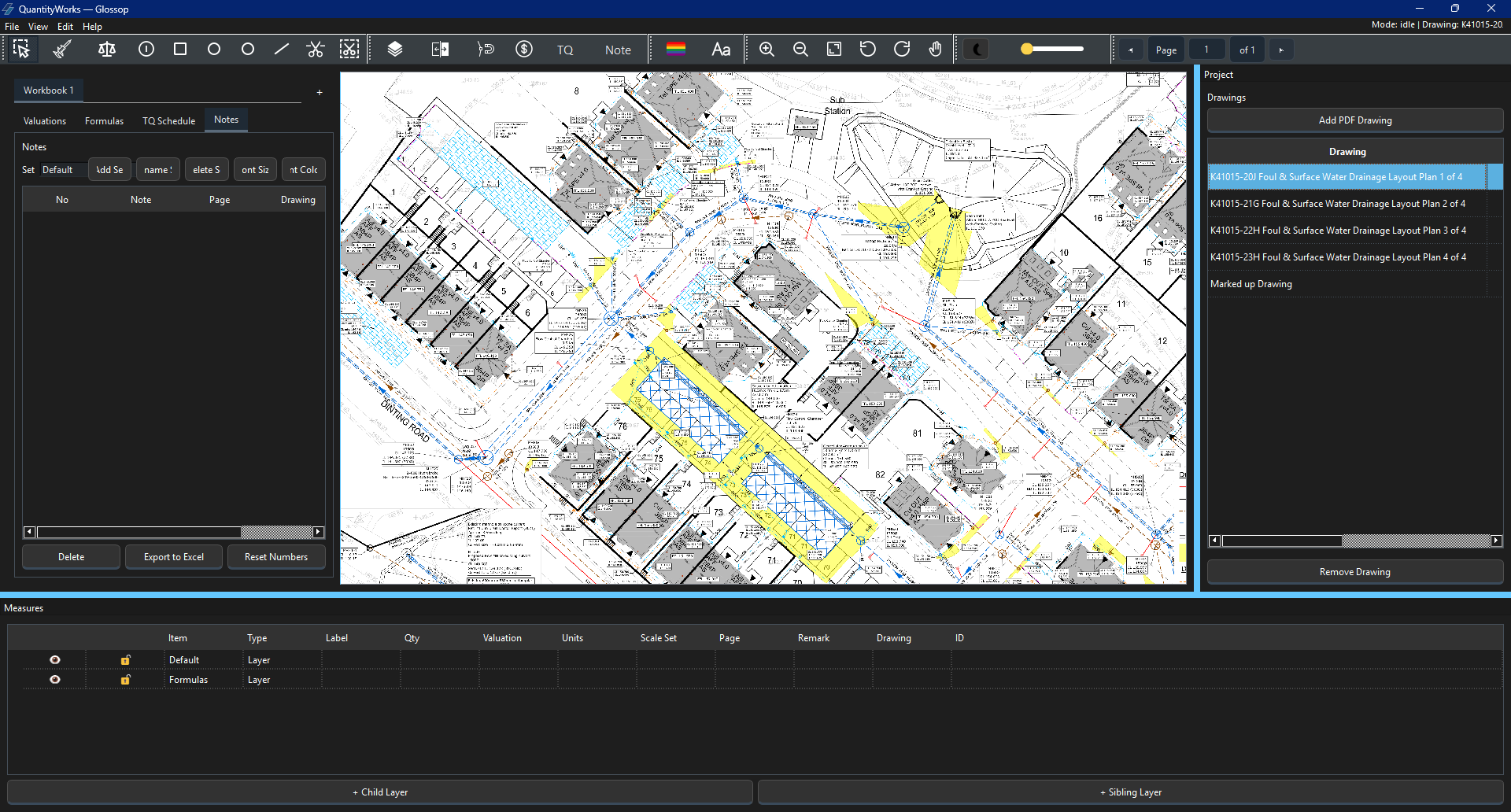
Task: Open the View menu
Action: click(x=38, y=27)
